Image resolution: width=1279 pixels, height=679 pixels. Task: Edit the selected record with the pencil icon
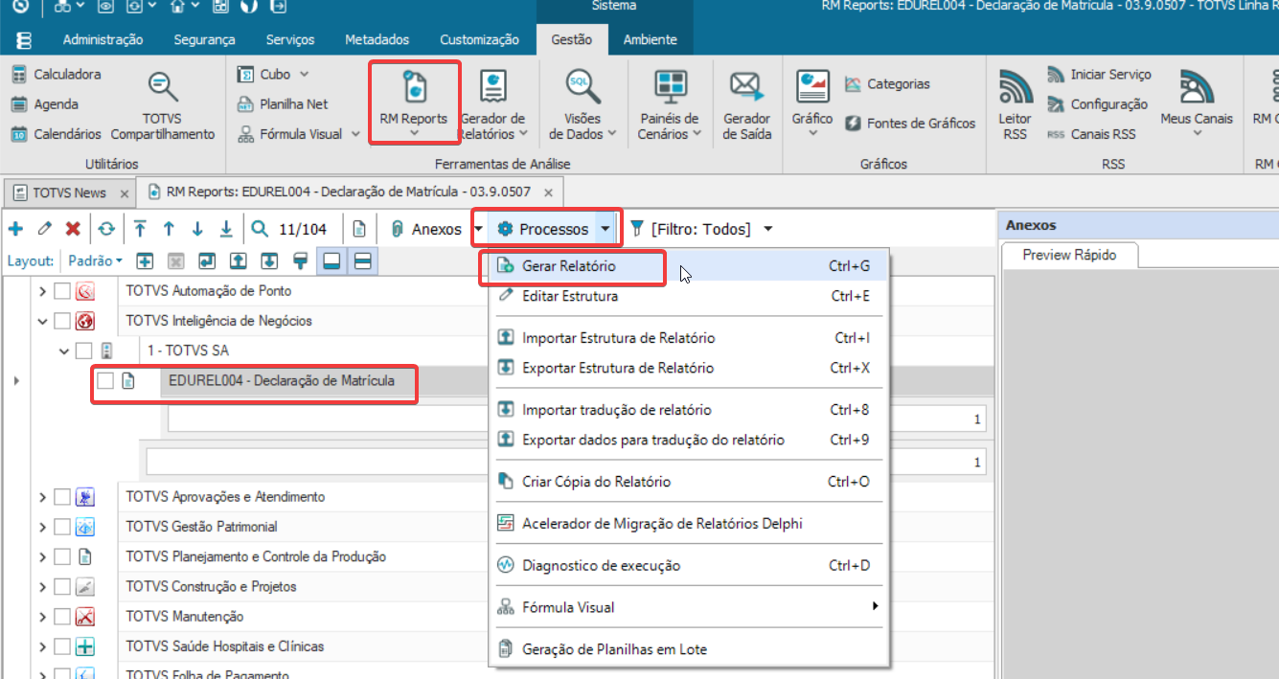[44, 229]
